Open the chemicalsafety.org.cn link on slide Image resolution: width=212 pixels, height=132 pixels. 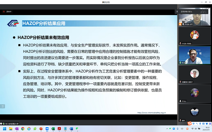(152, 113)
